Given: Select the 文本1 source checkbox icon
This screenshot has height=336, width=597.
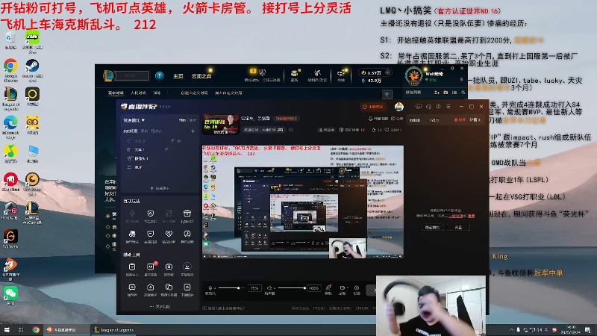Looking at the screenshot, I should [x=129, y=150].
